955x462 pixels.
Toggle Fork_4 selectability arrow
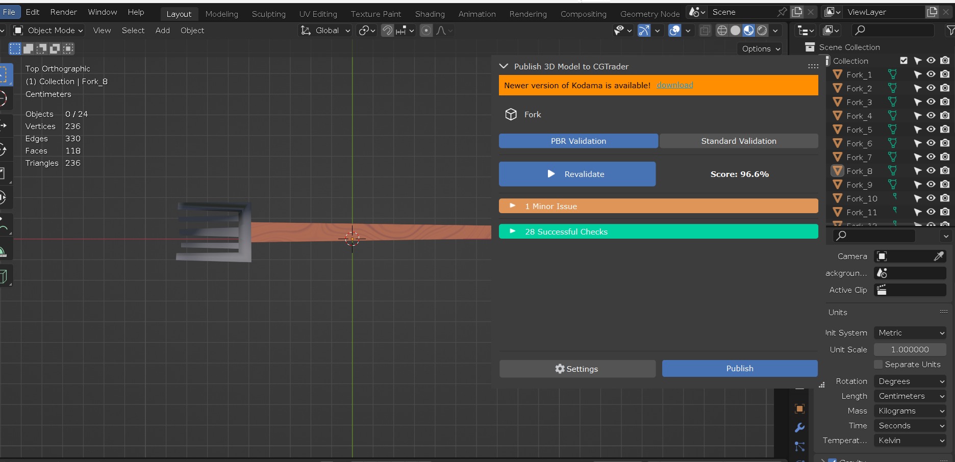click(x=917, y=116)
